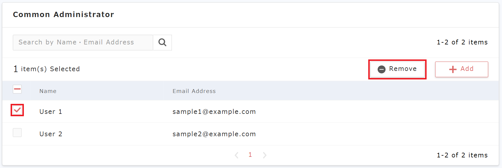Click the Email Address column header

(194, 91)
